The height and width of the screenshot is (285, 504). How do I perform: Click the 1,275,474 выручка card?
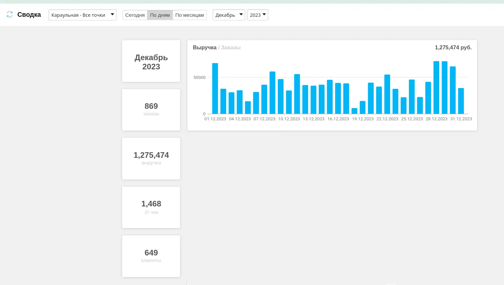point(151,158)
